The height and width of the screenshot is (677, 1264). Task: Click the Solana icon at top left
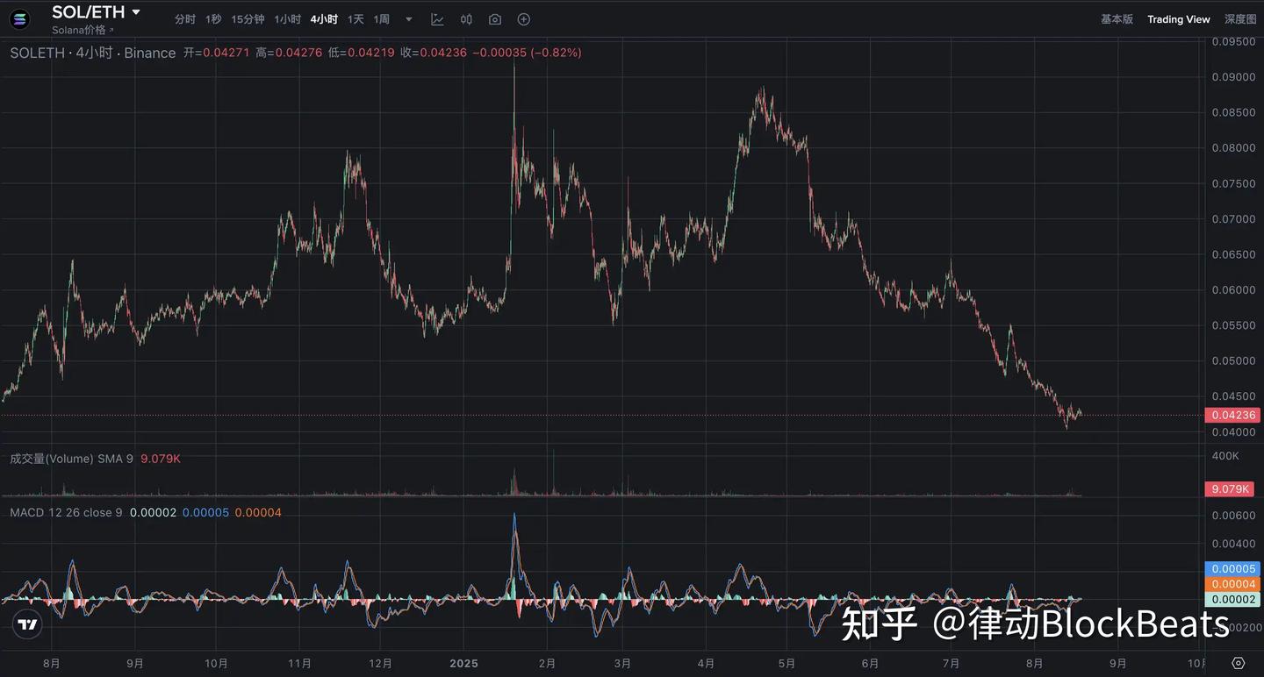[19, 18]
